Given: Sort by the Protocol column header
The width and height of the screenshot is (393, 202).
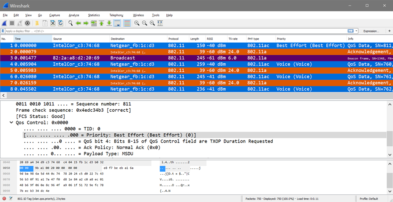Looking at the screenshot, I should pos(178,39).
